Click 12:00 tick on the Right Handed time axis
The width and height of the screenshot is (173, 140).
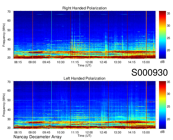click(89, 62)
